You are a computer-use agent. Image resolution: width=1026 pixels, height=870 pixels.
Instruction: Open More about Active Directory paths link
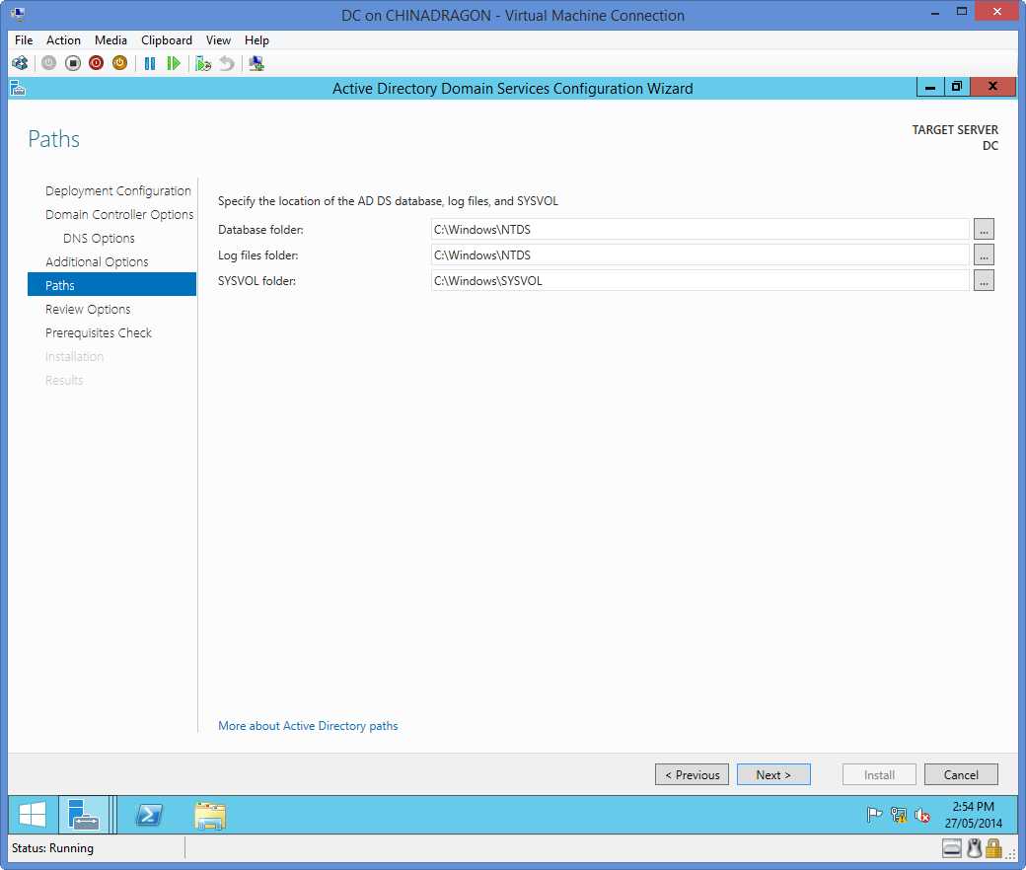[x=308, y=725]
